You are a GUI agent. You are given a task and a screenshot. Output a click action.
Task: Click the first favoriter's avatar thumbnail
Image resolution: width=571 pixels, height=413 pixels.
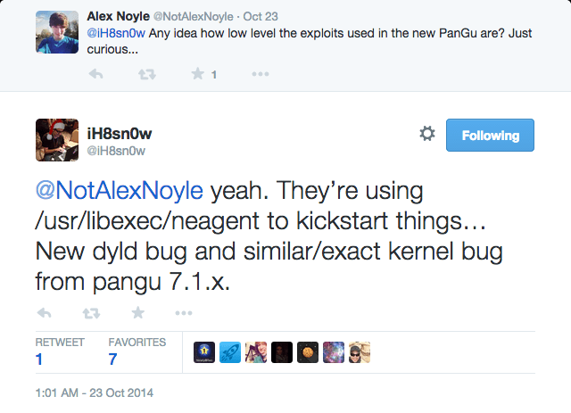pos(204,352)
